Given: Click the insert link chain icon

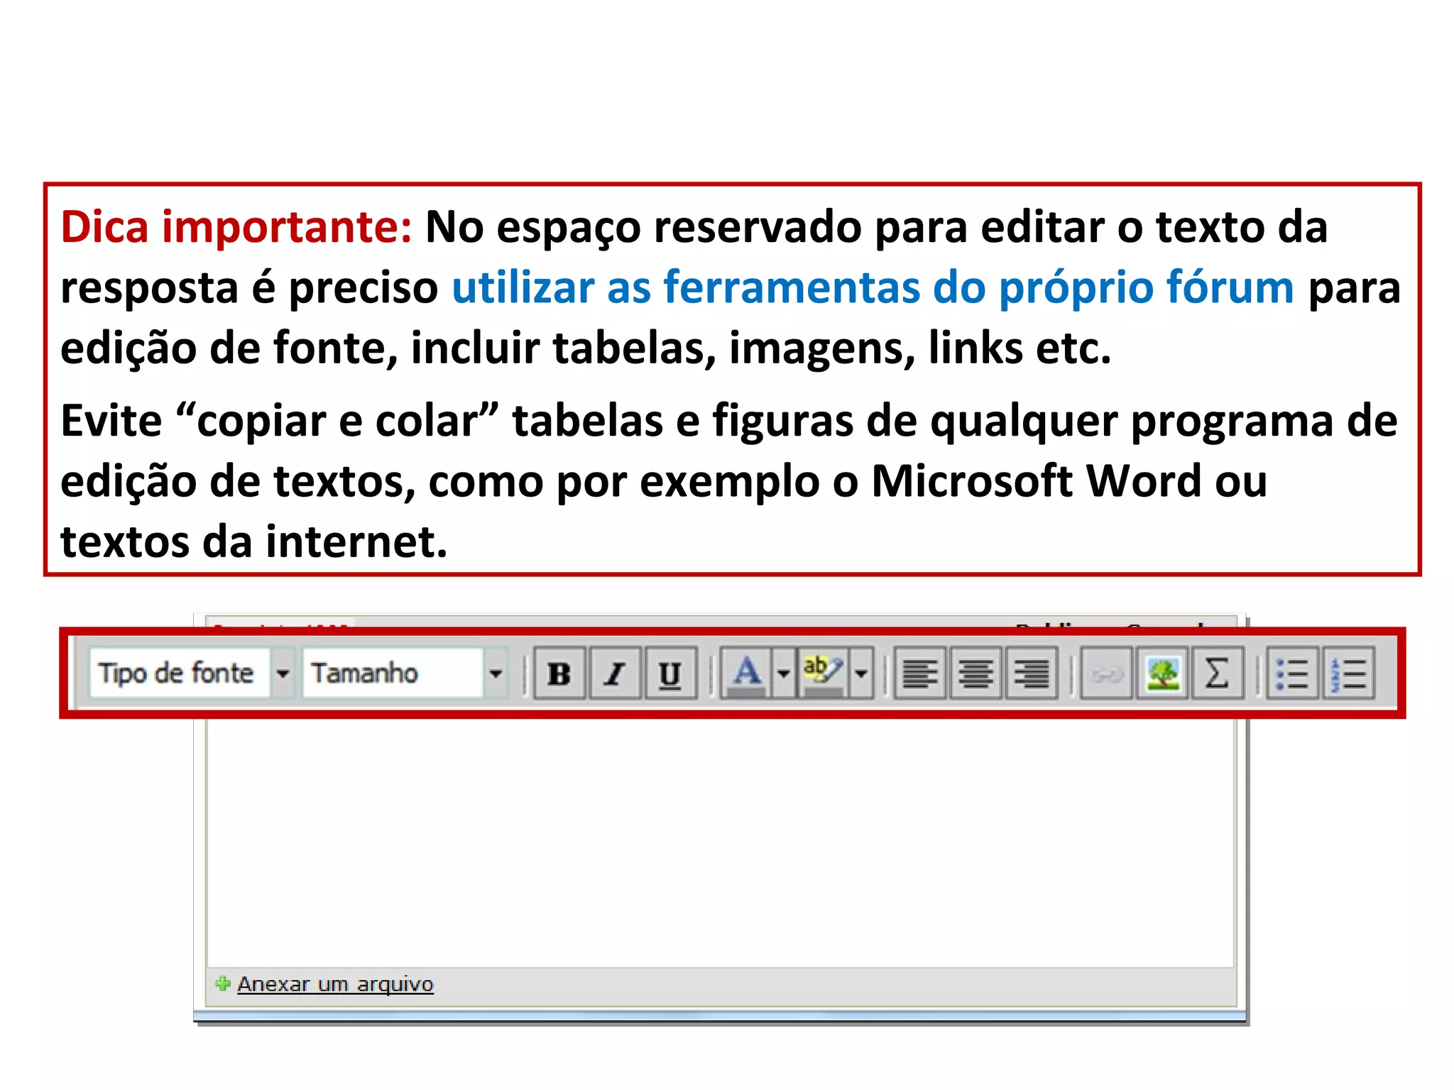Looking at the screenshot, I should (1106, 673).
